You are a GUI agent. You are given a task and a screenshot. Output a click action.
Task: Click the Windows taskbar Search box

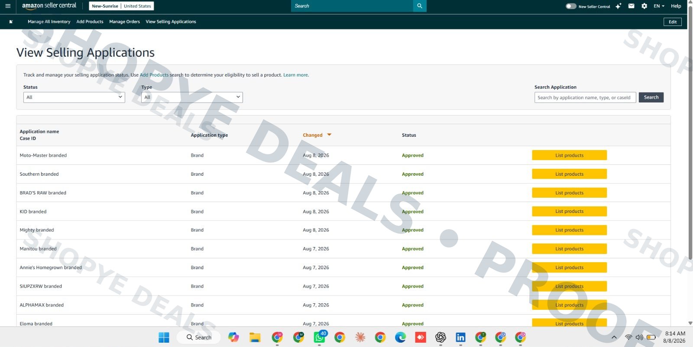pos(199,337)
